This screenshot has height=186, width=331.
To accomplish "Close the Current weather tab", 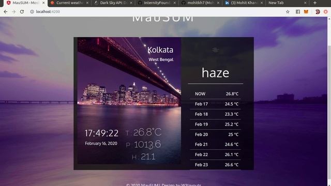I will tap(87, 3).
